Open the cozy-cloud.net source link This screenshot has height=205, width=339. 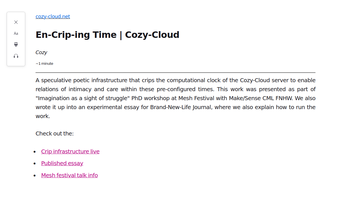coord(53,17)
